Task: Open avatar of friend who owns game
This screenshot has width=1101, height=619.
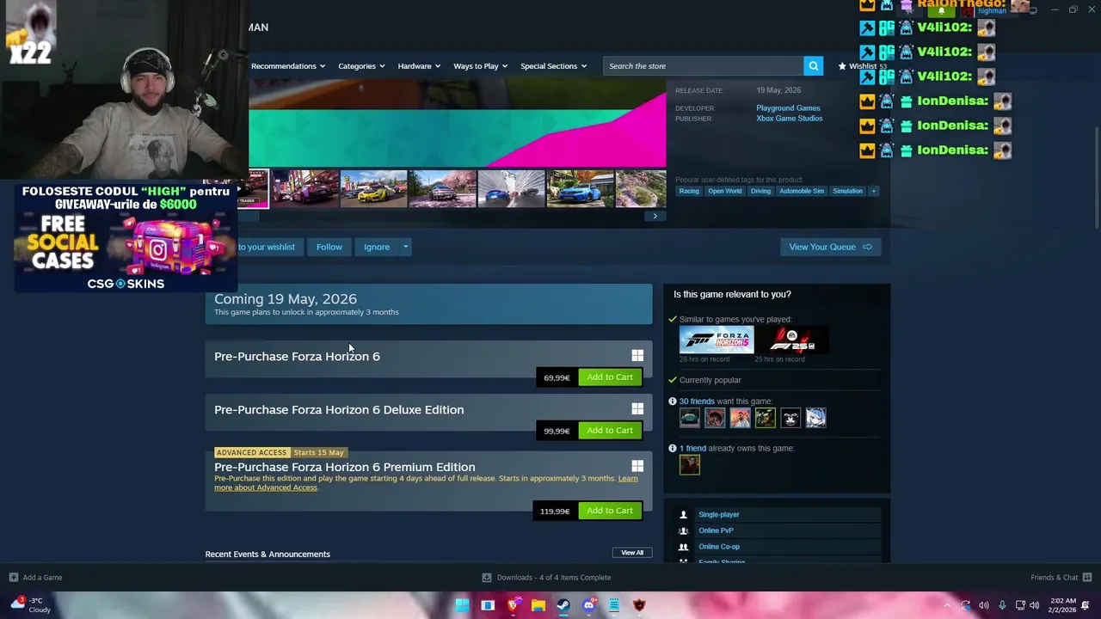Action: point(690,465)
